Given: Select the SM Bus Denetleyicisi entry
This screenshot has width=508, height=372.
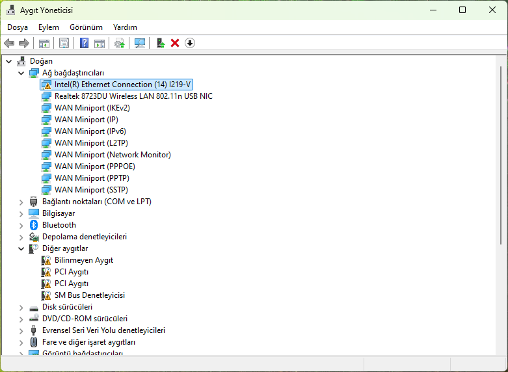Looking at the screenshot, I should (90, 295).
